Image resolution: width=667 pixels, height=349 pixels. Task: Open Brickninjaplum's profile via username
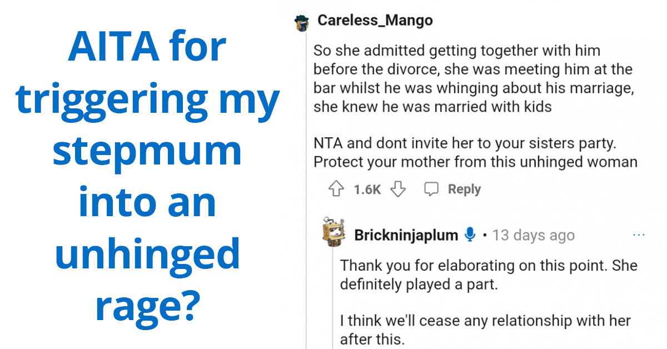[x=405, y=235]
